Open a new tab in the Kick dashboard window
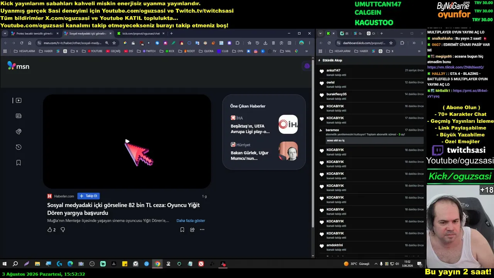The image size is (494, 278). (381, 34)
